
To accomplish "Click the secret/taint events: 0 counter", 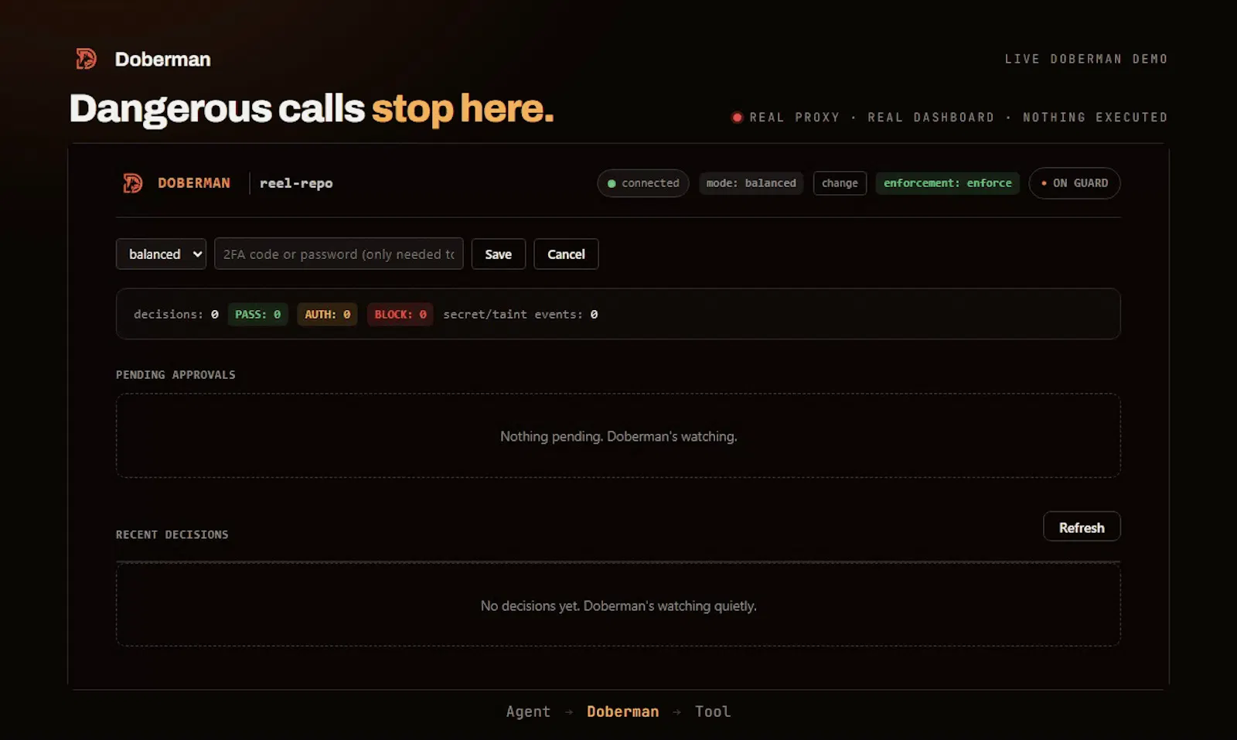I will (520, 314).
